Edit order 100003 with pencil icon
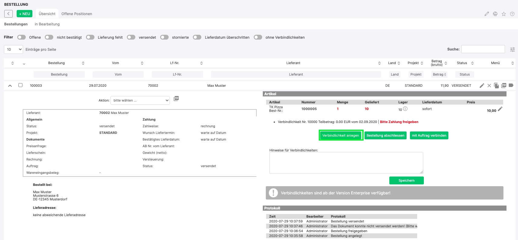This screenshot has height=240, width=518. coord(482,86)
